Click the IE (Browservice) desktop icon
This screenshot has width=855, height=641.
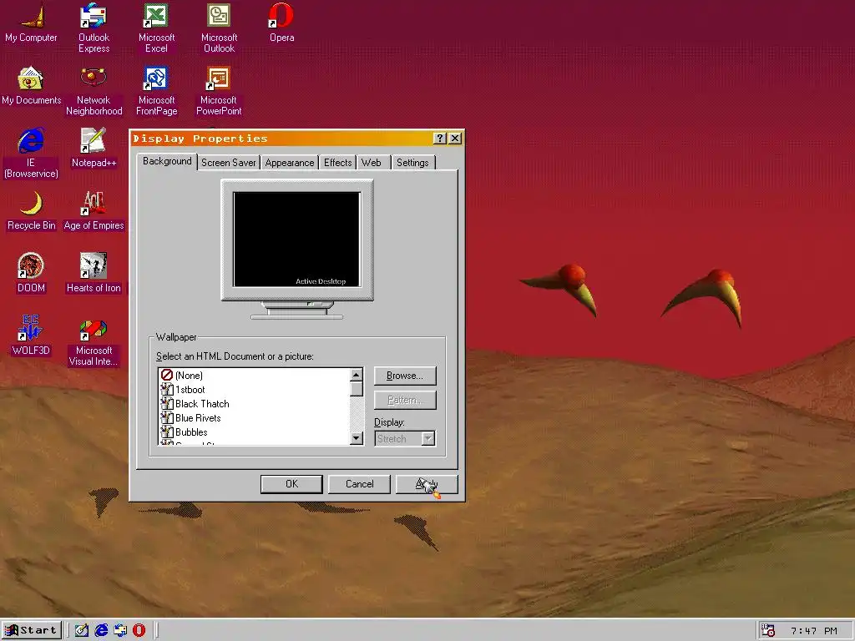click(x=31, y=154)
